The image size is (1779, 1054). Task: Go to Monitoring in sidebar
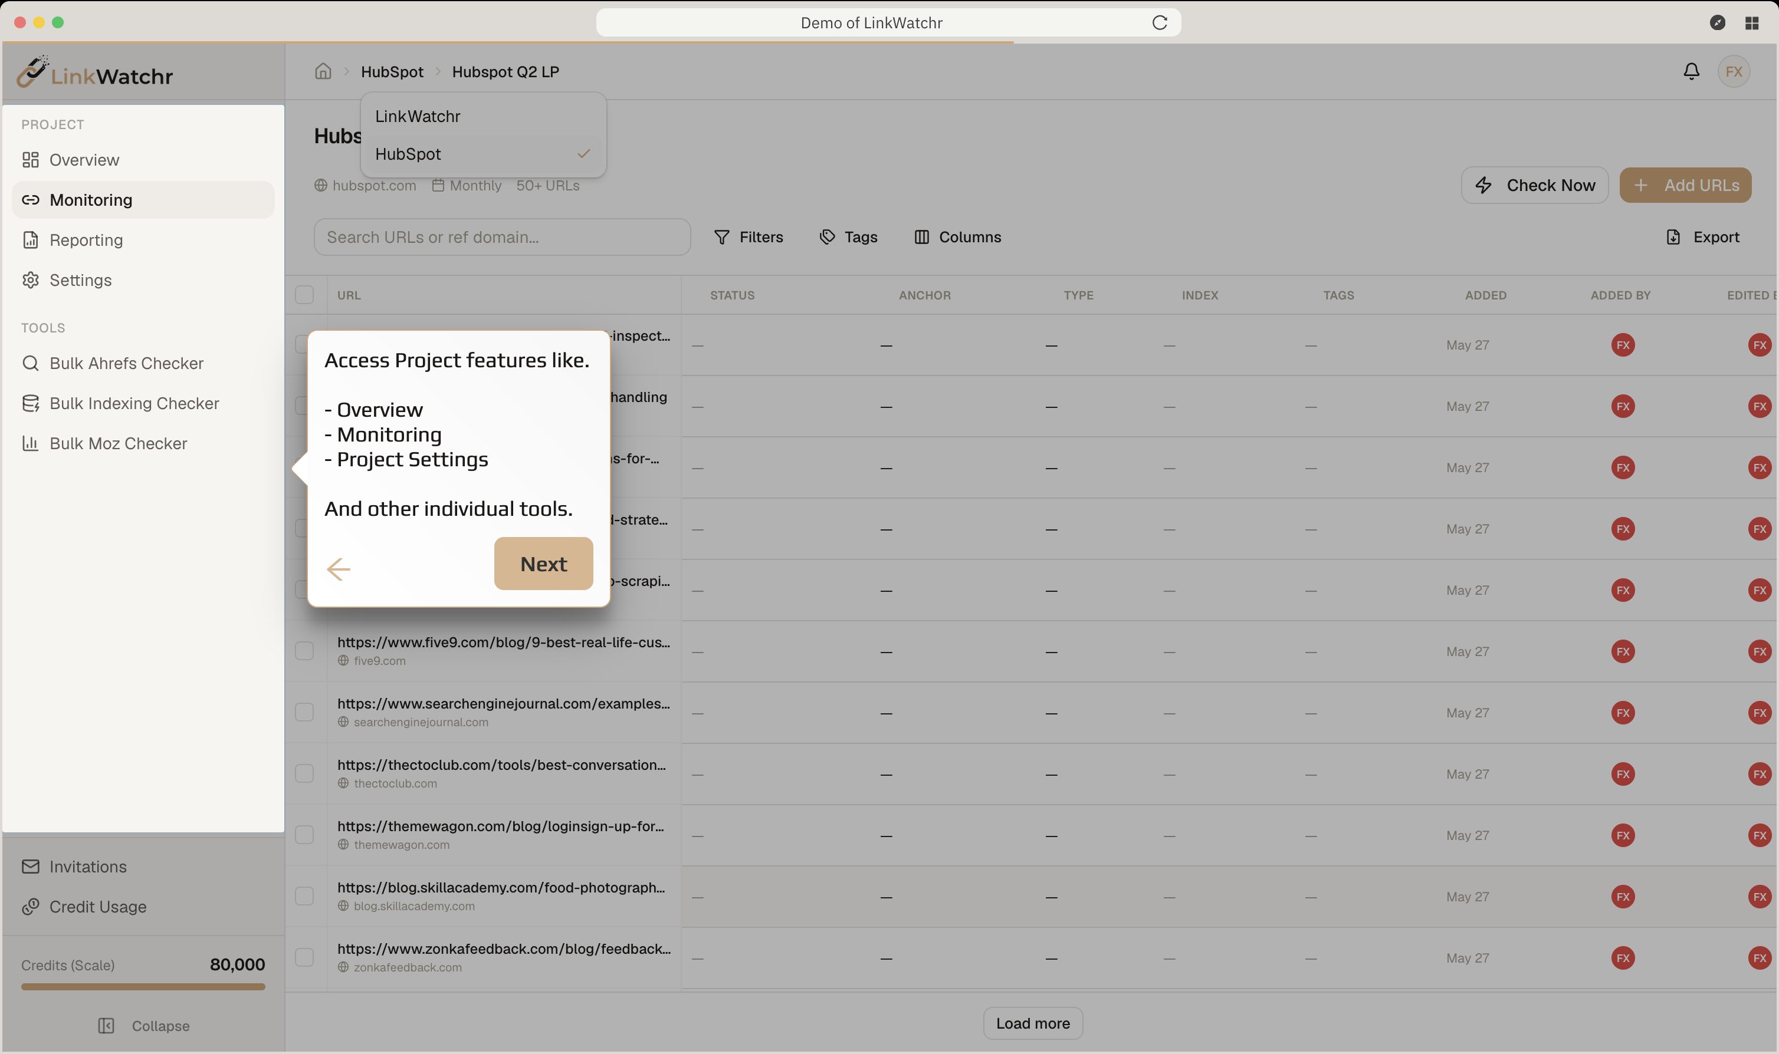point(143,200)
